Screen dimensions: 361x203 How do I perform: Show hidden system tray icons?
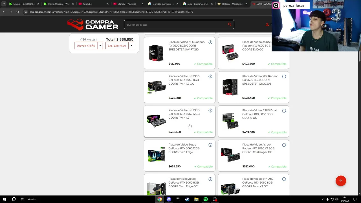pyautogui.click(x=323, y=199)
